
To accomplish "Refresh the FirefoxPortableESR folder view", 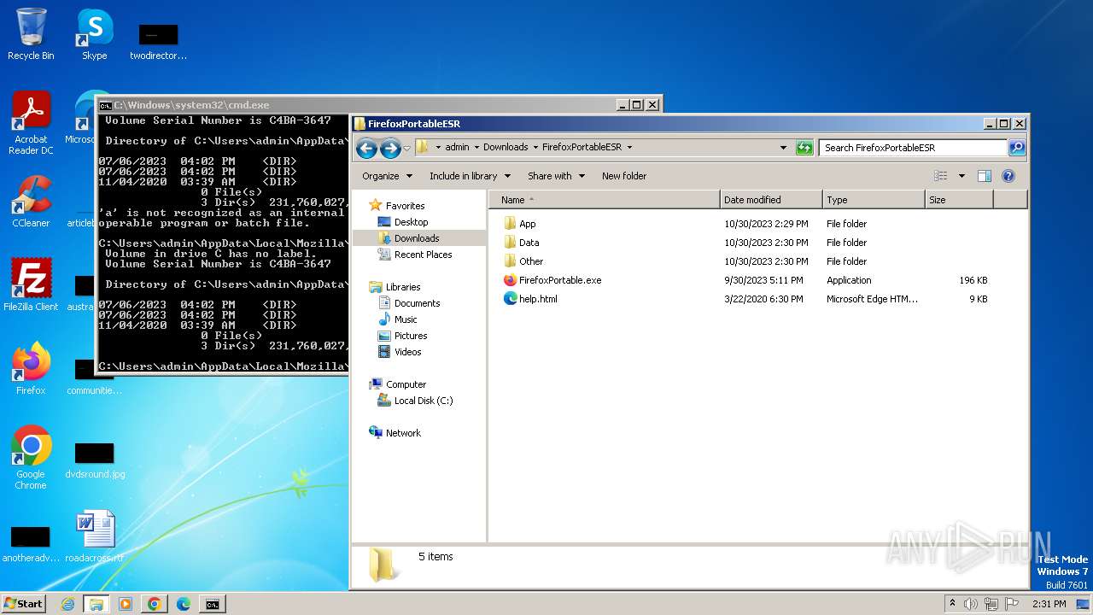I will (804, 148).
